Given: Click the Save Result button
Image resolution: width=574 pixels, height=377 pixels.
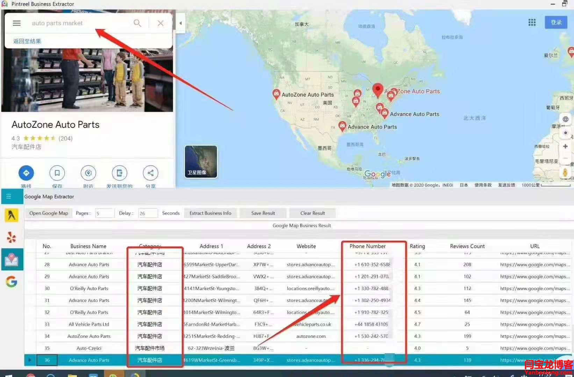Looking at the screenshot, I should pos(263,213).
